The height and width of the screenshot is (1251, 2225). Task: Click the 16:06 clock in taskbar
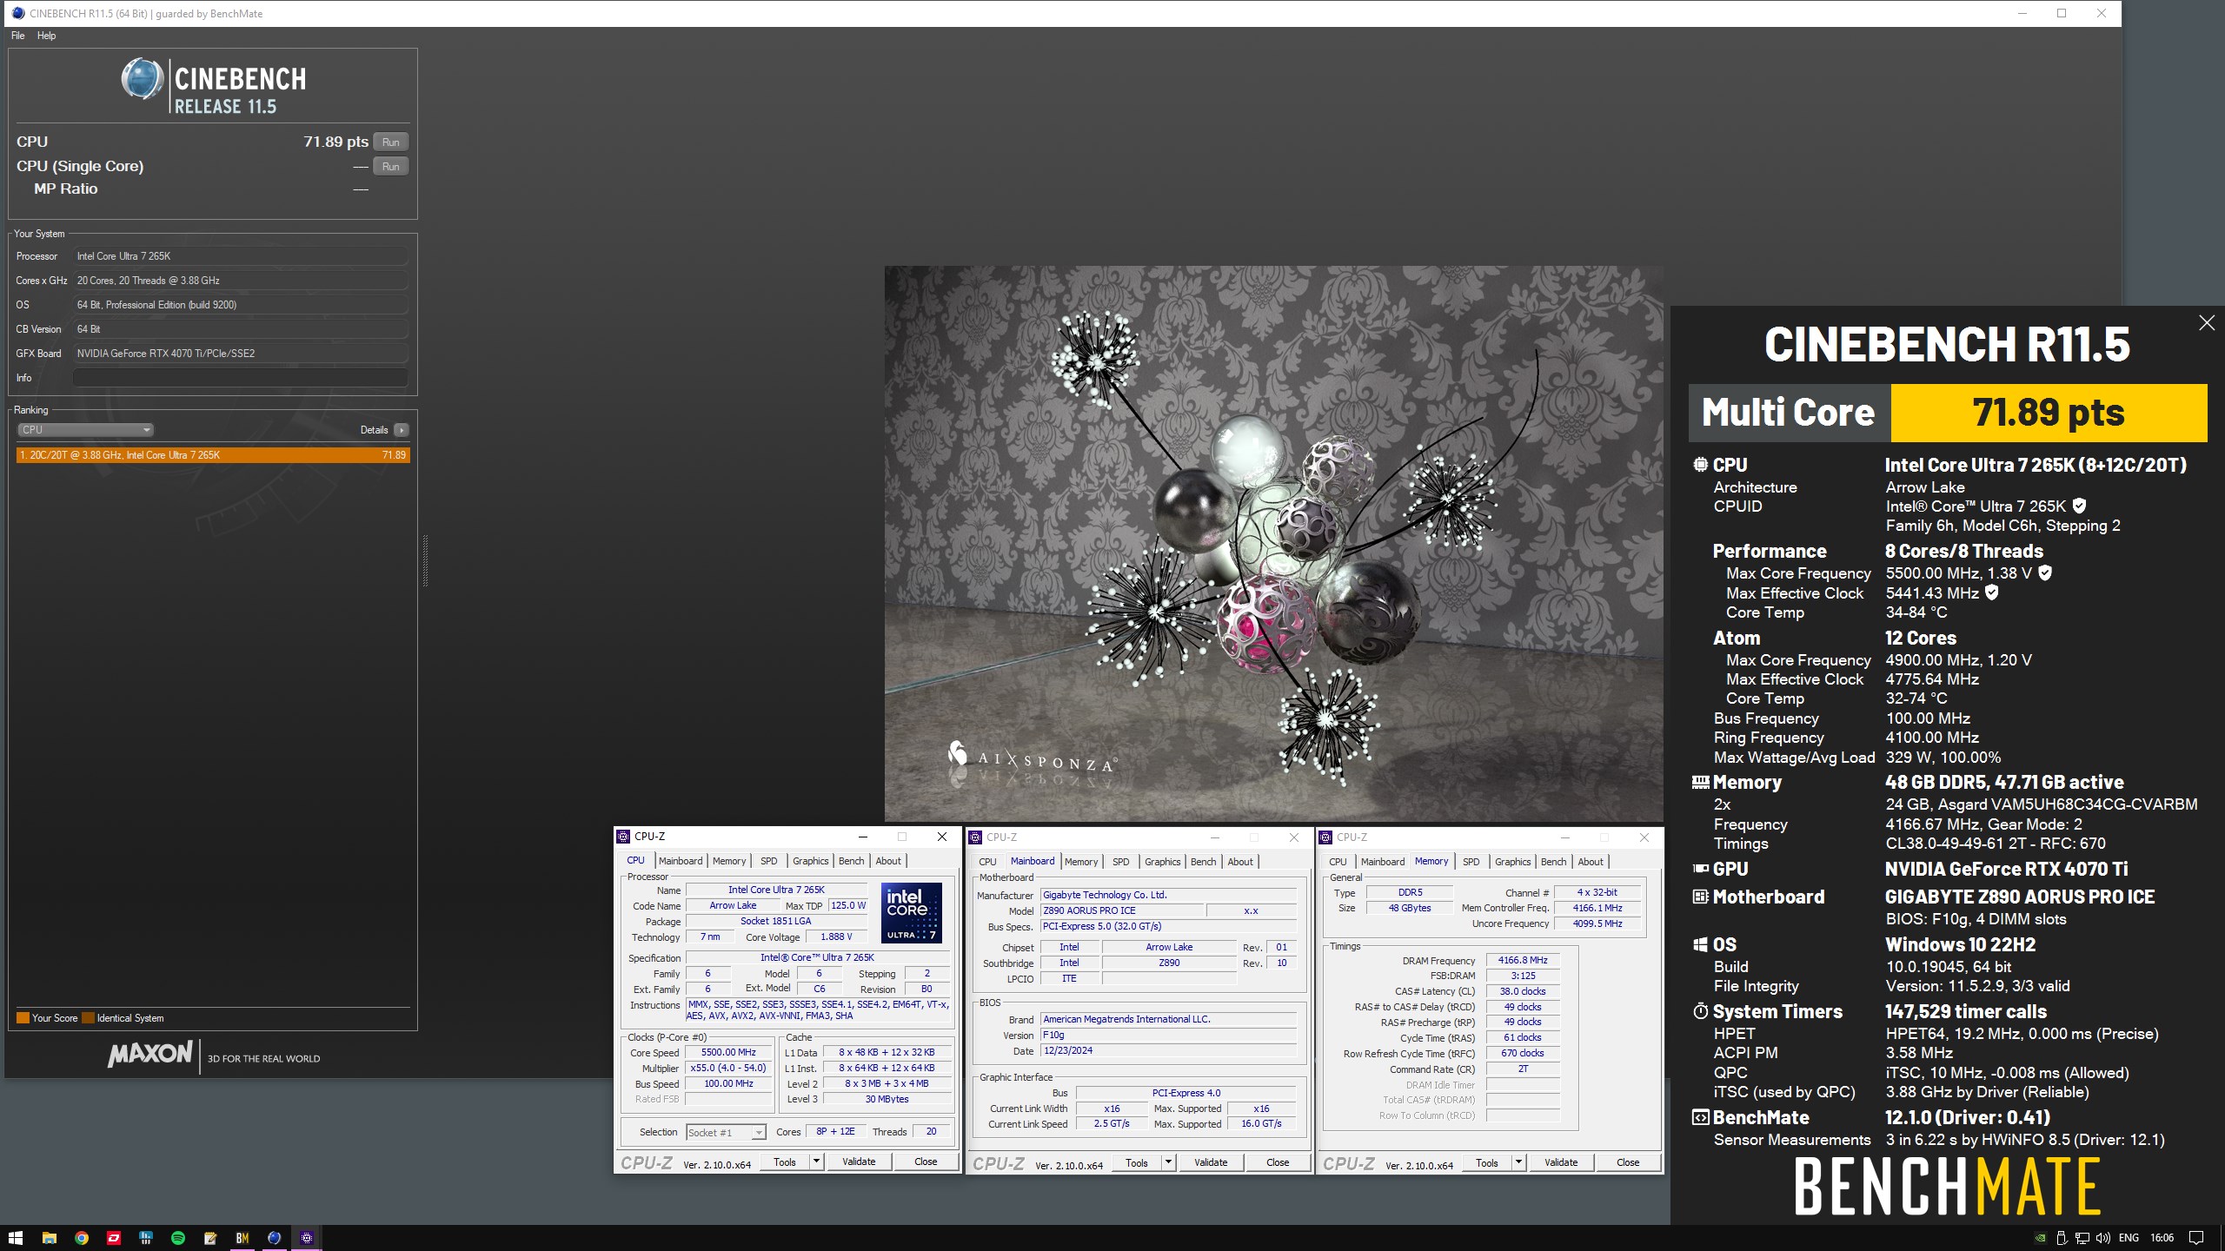[2162, 1238]
